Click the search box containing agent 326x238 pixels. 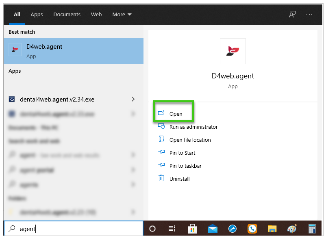pyautogui.click(x=74, y=228)
